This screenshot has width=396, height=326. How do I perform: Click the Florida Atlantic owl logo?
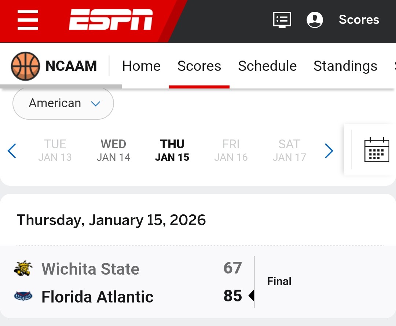point(23,296)
